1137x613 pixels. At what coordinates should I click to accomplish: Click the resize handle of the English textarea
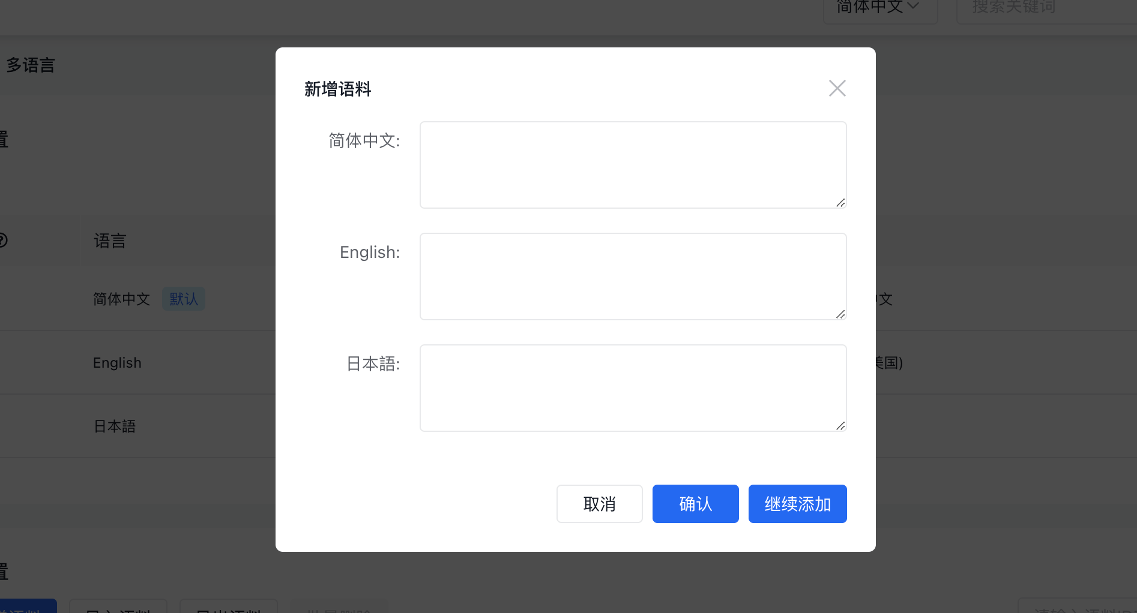(840, 315)
